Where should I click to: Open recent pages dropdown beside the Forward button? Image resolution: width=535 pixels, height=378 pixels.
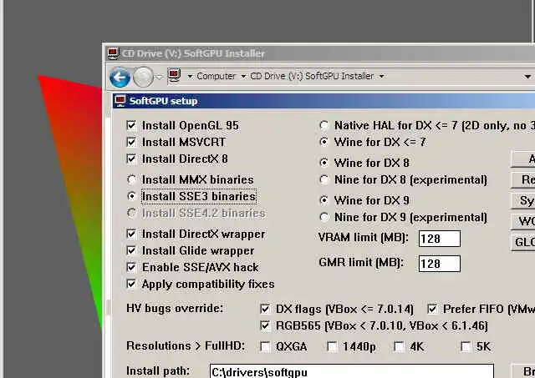[159, 78]
